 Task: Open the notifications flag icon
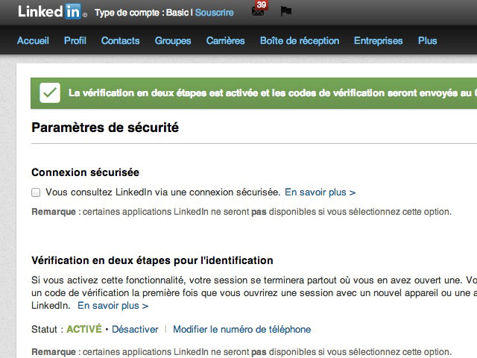(x=285, y=11)
